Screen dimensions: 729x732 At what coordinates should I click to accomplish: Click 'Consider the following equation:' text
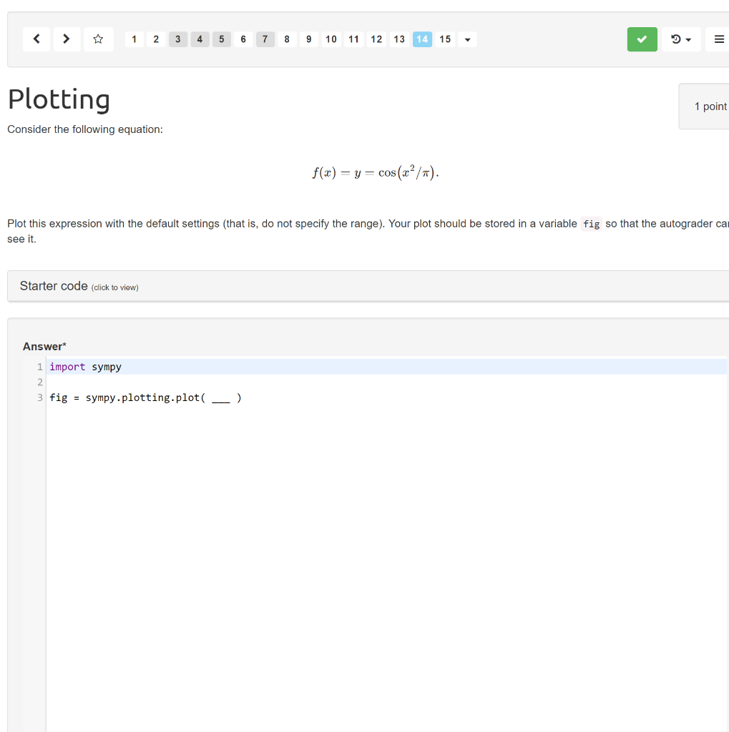pos(85,129)
